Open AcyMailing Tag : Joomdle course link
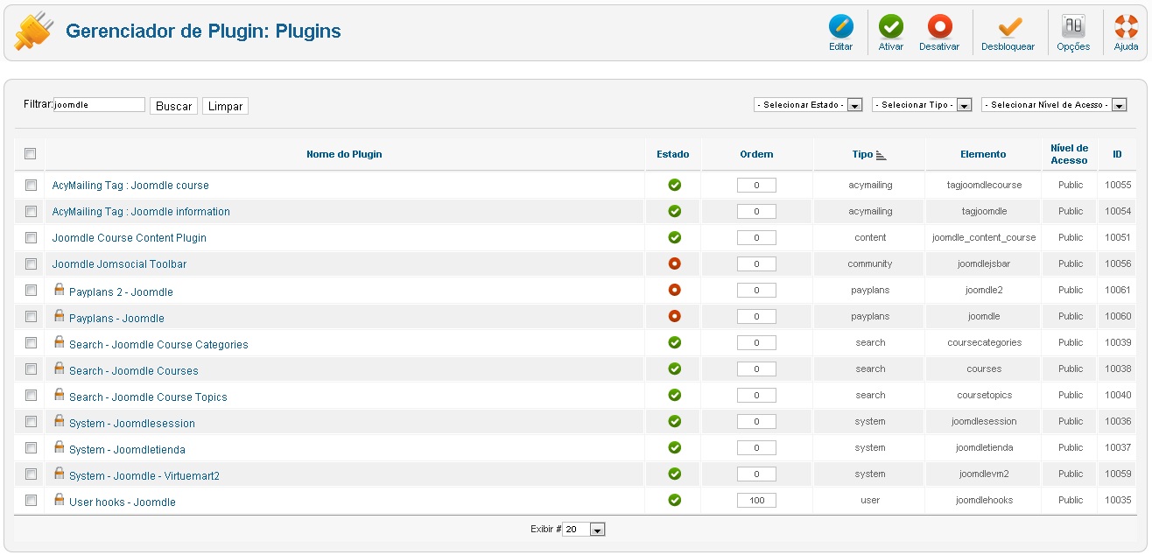The image size is (1152, 555). 130,186
